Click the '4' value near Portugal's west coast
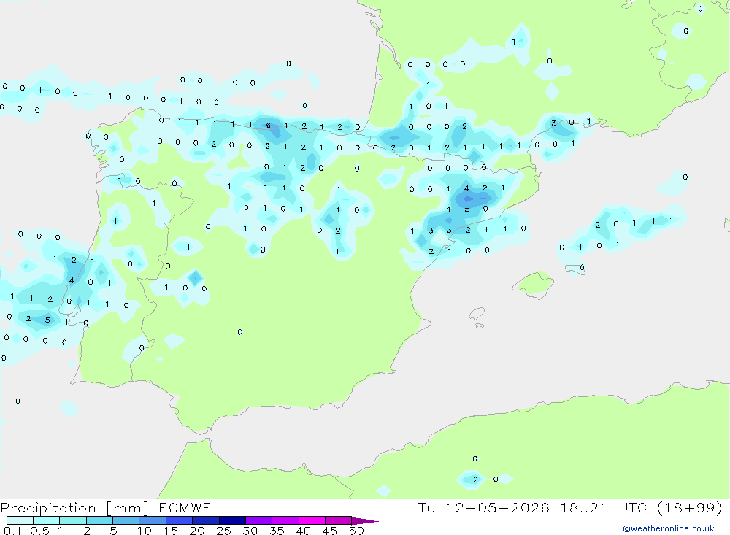The image size is (730, 535). tap(72, 280)
